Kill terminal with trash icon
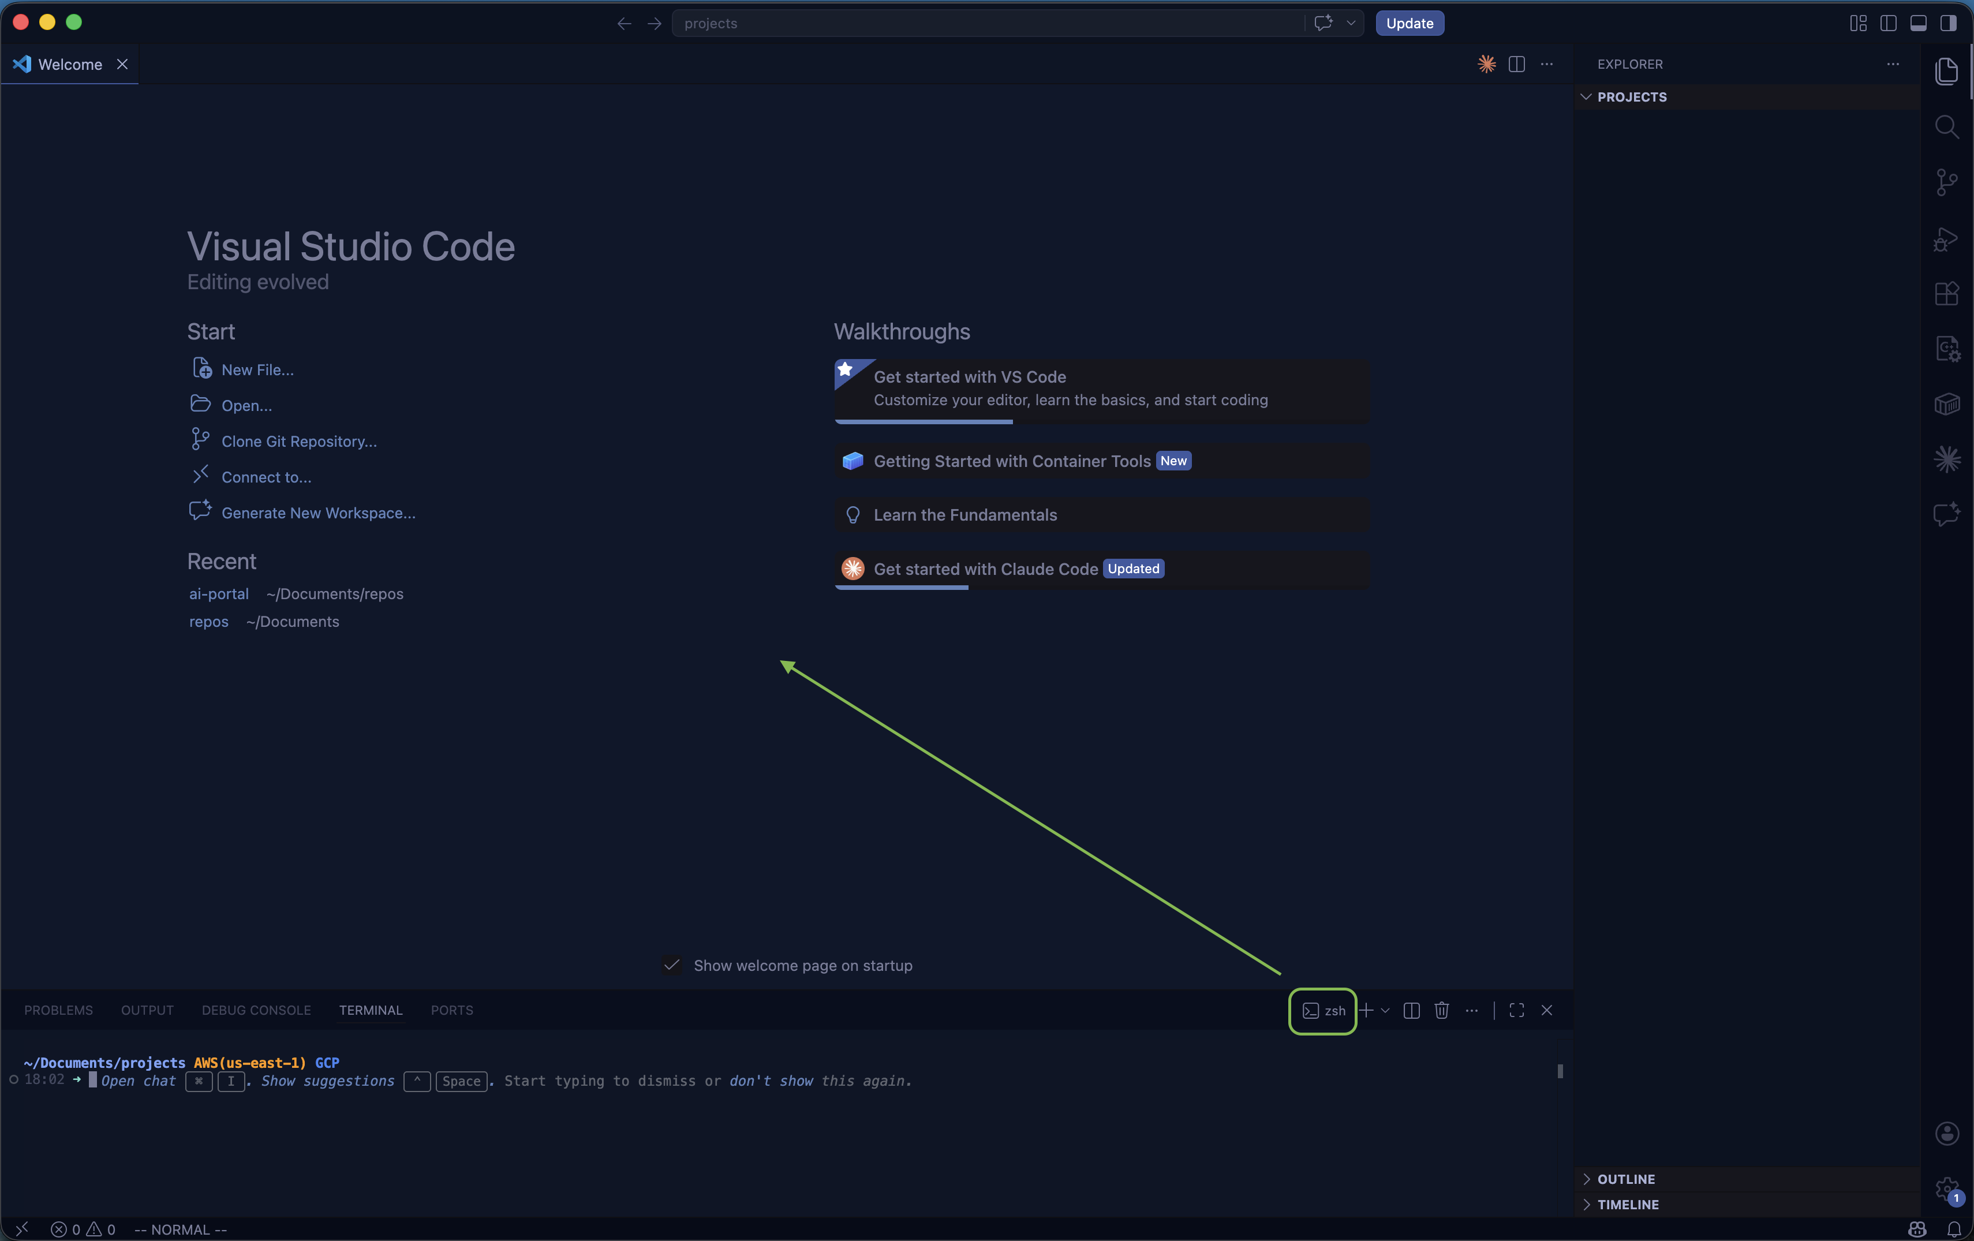 pyautogui.click(x=1442, y=1010)
